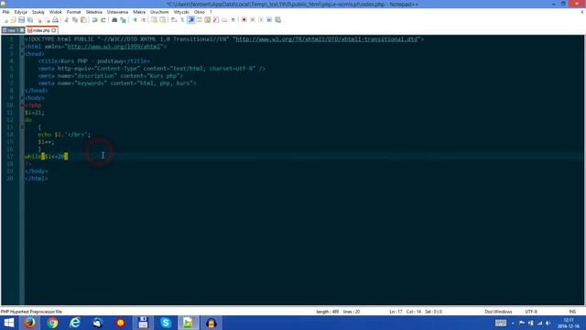Toggle synchronized horizontal scrolling
Image resolution: width=586 pixels, height=330 pixels.
pos(163,20)
